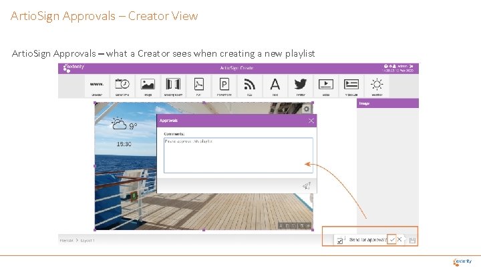The width and height of the screenshot is (481, 270).
Task: Select the Image widget tool
Action: tap(148, 86)
